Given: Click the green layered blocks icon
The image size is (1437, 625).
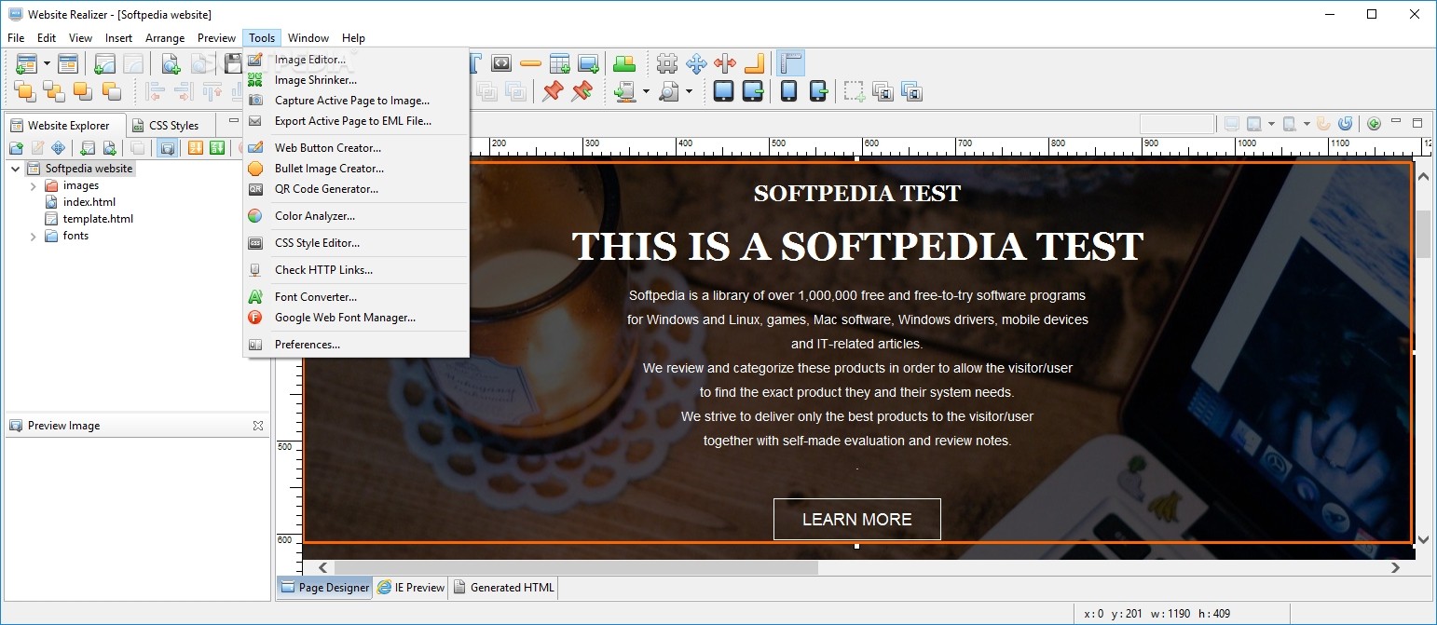Looking at the screenshot, I should tap(624, 63).
